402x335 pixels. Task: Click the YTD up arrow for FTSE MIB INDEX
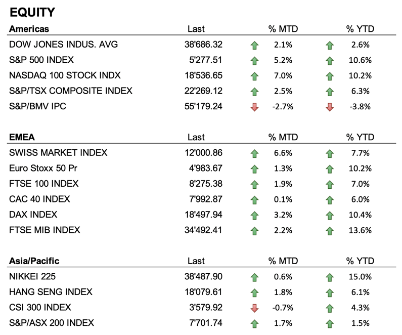click(x=330, y=231)
